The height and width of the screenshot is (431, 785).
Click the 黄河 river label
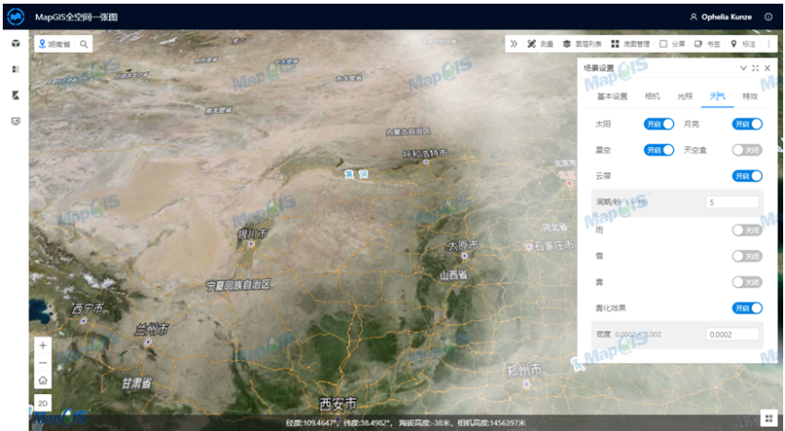356,174
